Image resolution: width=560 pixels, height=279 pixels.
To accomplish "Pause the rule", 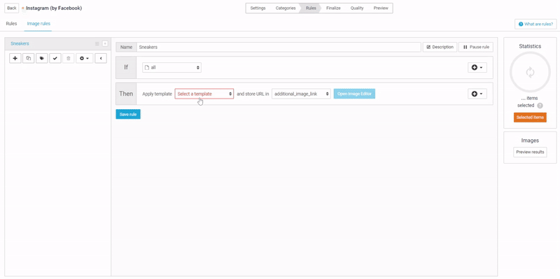I will coord(476,47).
